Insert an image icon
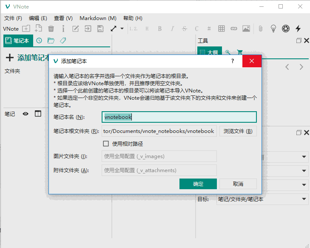310x248 pixels. [x=246, y=29]
